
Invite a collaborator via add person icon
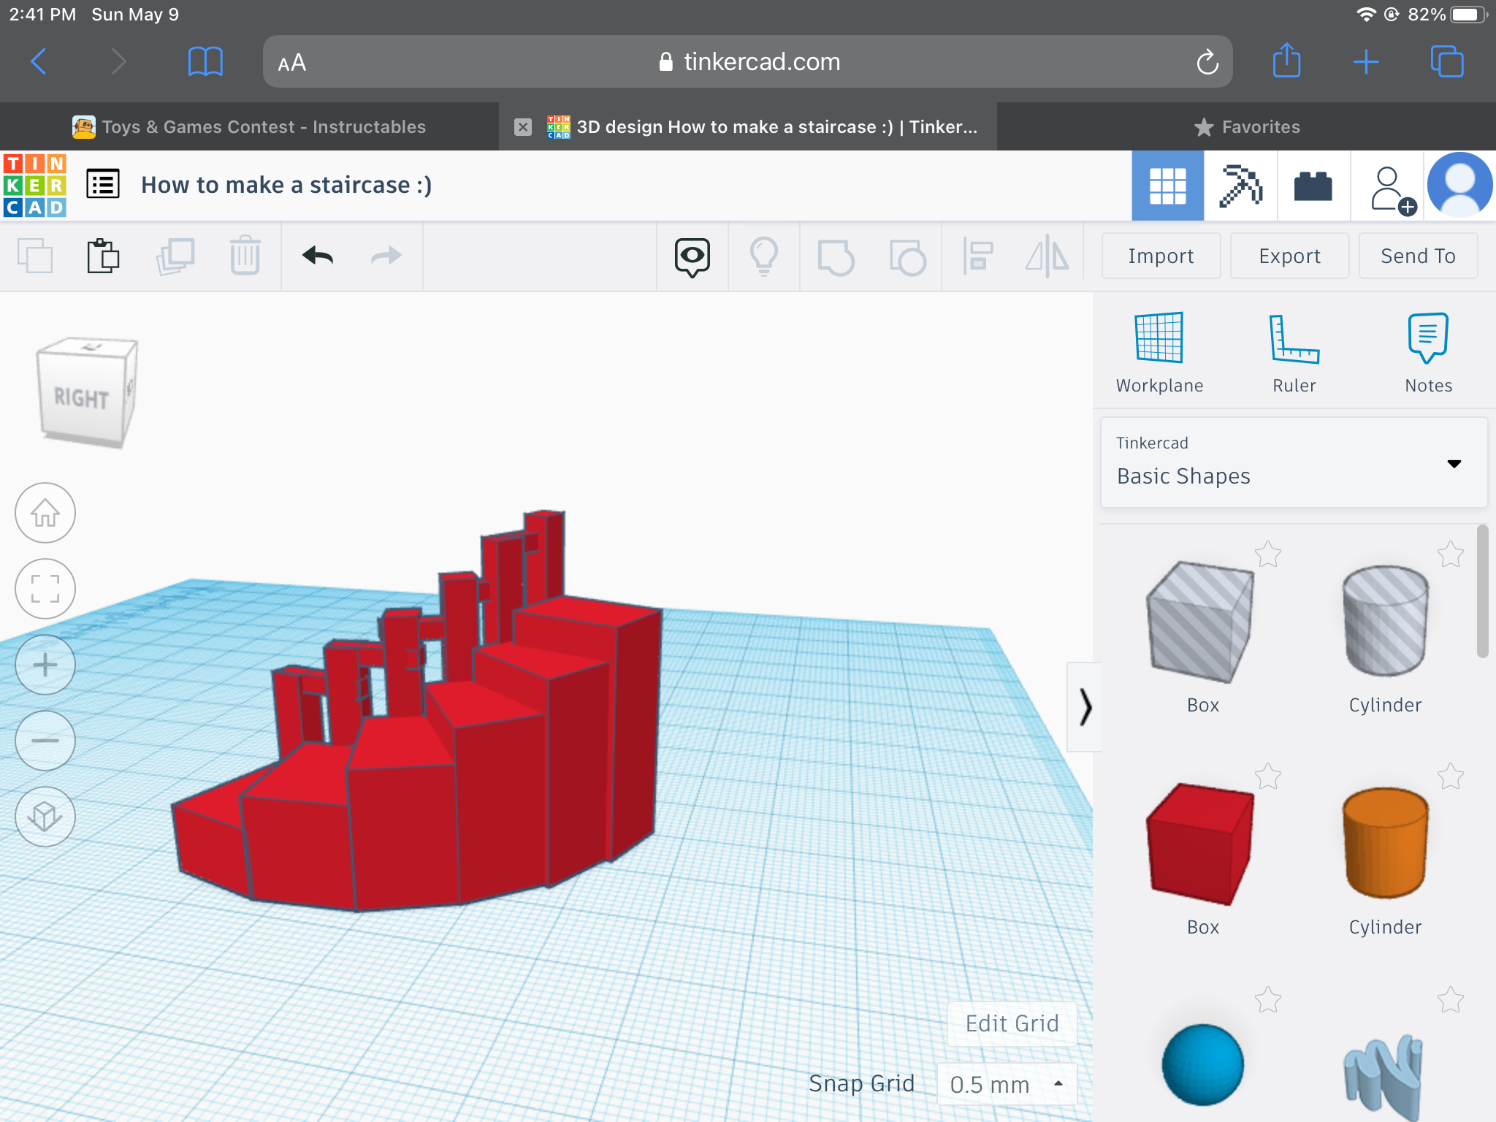(x=1392, y=191)
